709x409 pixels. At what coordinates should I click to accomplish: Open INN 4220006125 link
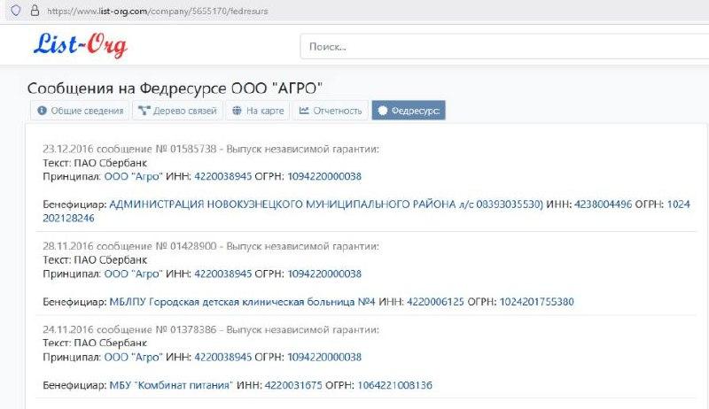[435, 302]
